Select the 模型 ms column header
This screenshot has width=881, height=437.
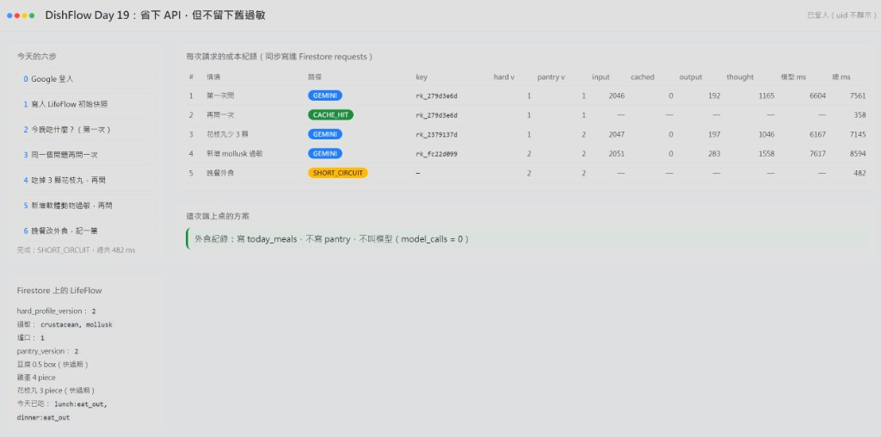(793, 77)
